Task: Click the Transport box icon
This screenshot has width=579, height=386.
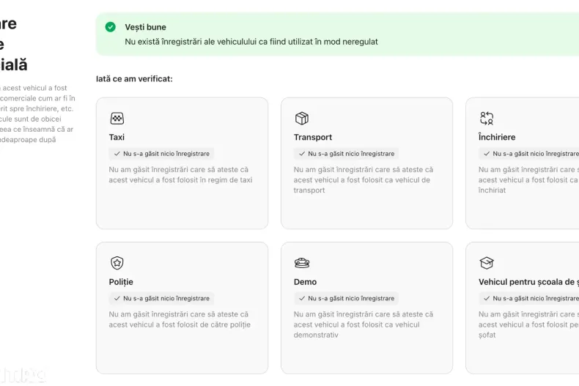Action: 301,119
